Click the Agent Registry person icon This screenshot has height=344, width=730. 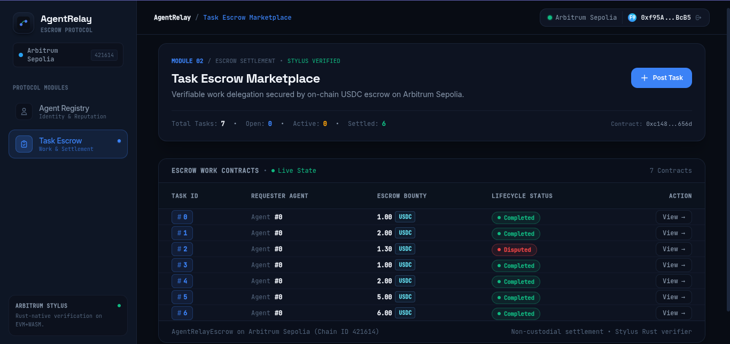pos(24,111)
